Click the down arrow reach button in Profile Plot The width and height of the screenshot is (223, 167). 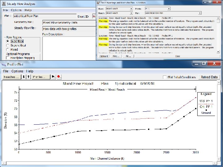(24, 77)
